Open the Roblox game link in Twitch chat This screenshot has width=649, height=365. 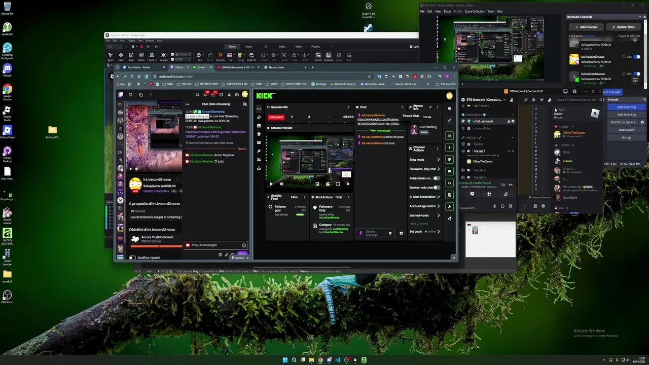(x=215, y=134)
